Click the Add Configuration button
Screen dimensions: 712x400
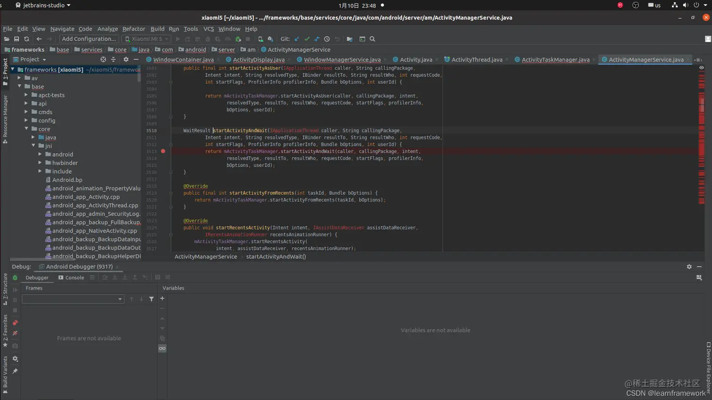point(89,39)
